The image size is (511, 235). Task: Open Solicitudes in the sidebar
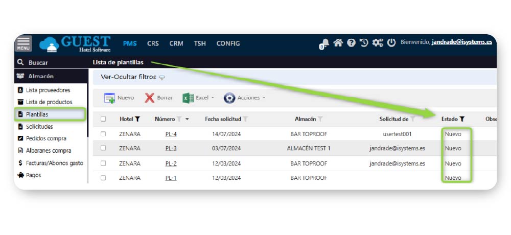pos(39,126)
